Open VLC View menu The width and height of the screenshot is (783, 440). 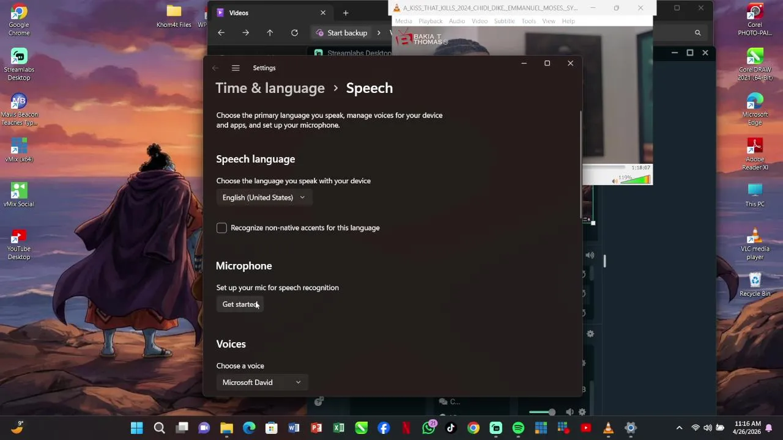tap(549, 21)
